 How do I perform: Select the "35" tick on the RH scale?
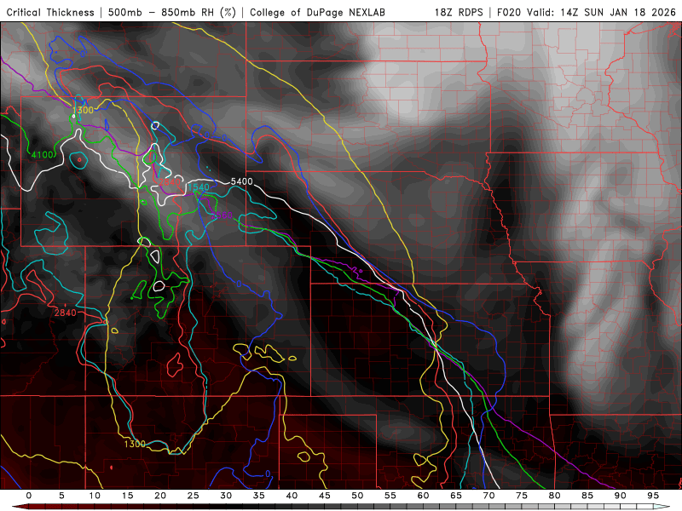pyautogui.click(x=259, y=496)
